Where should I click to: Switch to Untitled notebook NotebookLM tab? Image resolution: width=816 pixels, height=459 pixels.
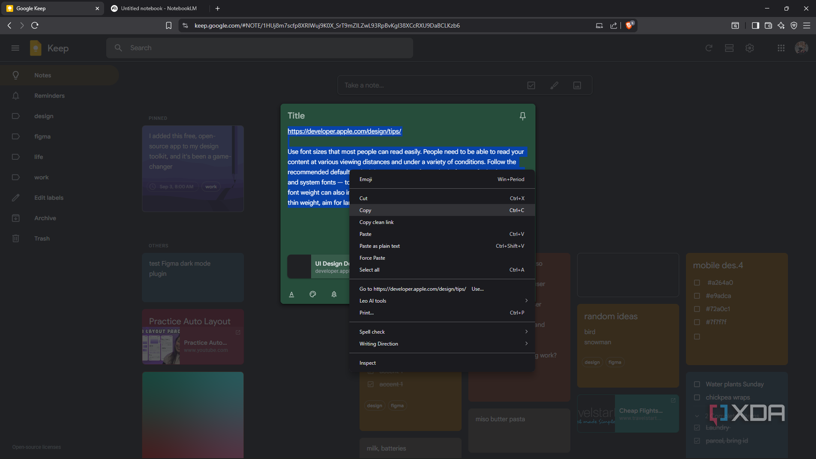tap(158, 8)
